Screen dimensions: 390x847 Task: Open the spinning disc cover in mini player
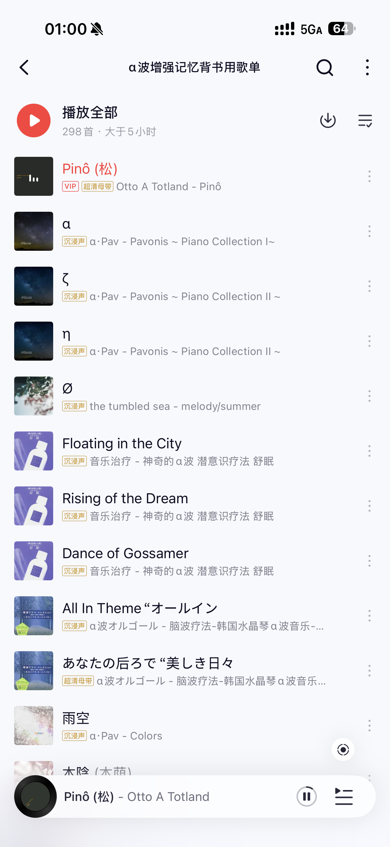tap(35, 796)
